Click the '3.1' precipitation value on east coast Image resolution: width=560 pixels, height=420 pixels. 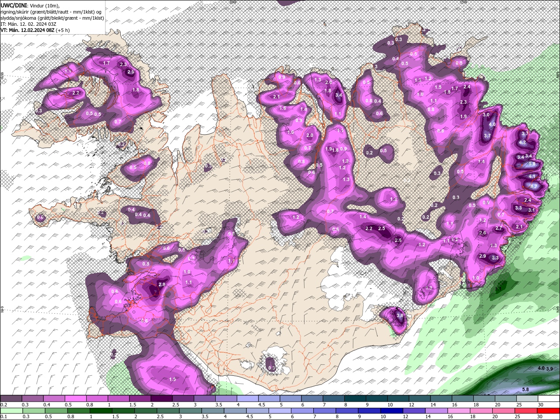532,210
